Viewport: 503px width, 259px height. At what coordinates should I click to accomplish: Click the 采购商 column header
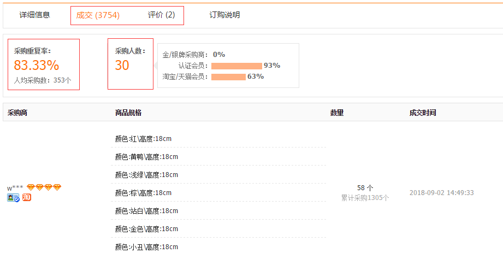[17, 113]
